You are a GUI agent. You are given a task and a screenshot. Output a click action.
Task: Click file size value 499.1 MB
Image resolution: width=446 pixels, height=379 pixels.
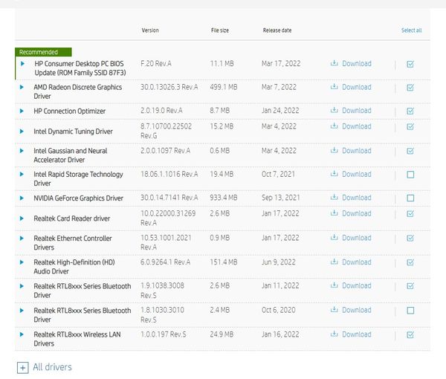click(x=224, y=87)
